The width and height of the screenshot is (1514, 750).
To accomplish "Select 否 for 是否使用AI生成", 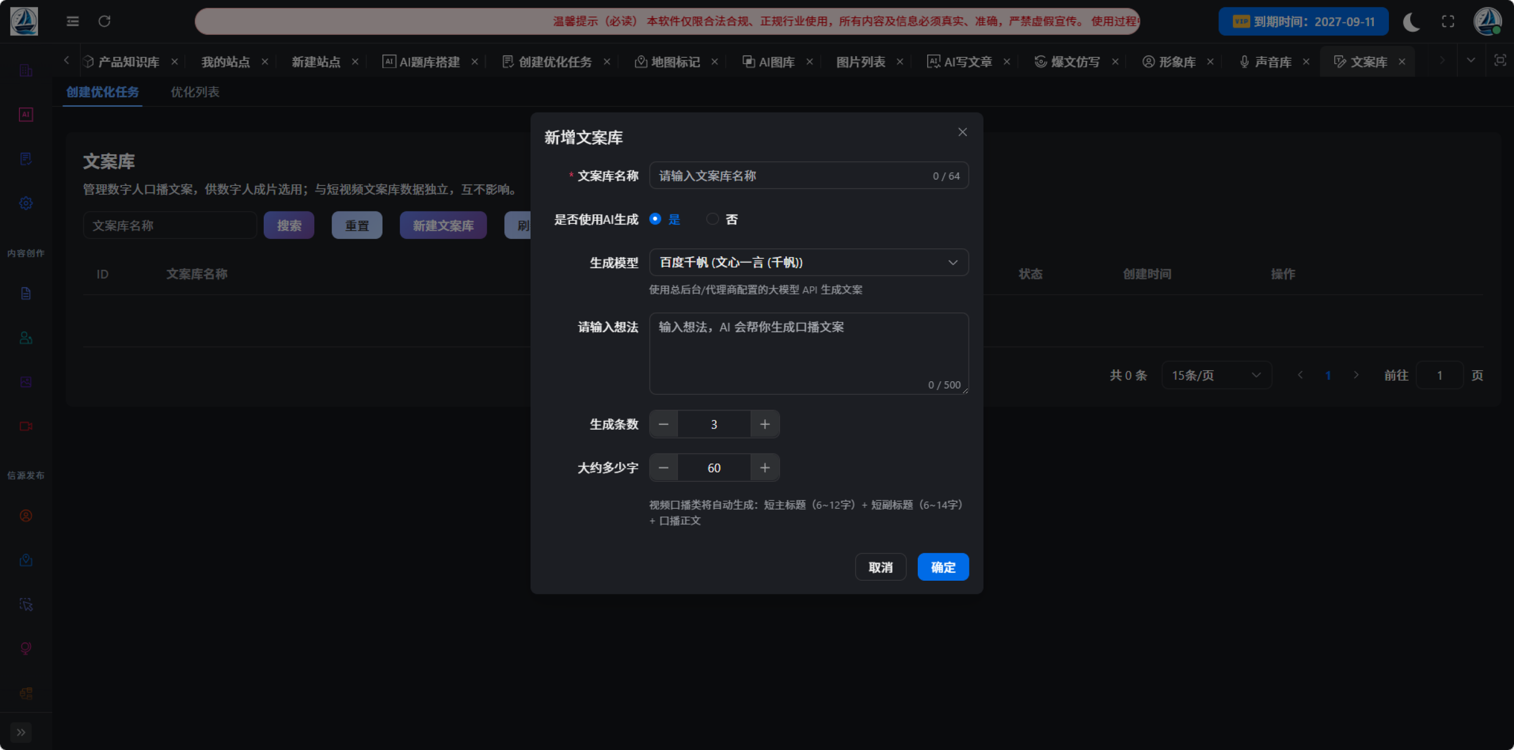I will pos(722,219).
